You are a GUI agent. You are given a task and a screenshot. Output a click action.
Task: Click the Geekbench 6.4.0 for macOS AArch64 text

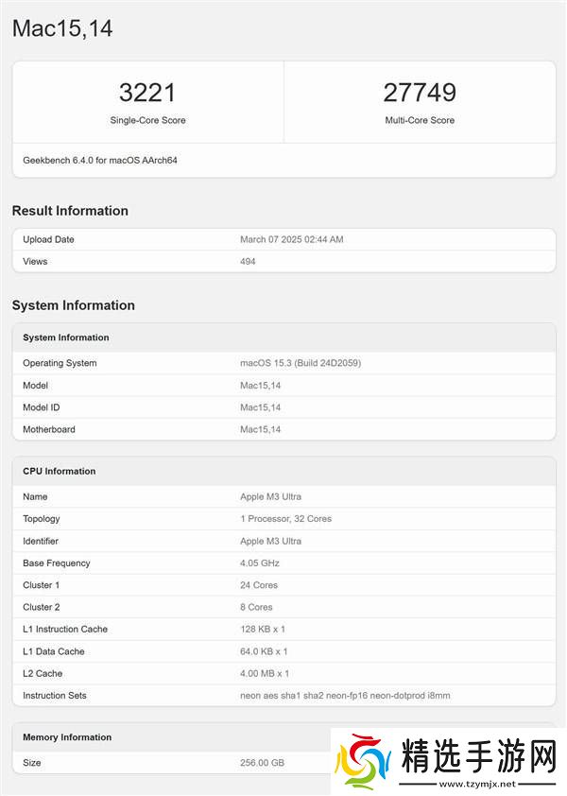tap(100, 160)
